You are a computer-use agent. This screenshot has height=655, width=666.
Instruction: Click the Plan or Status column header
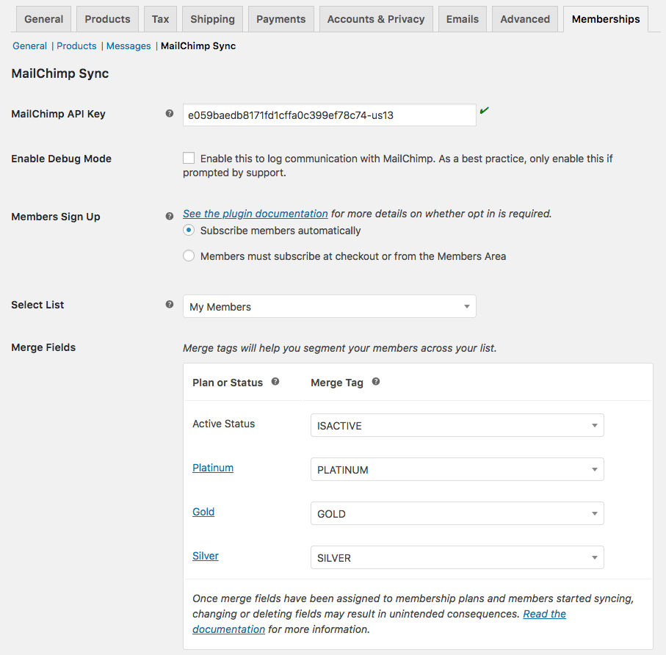pyautogui.click(x=228, y=383)
